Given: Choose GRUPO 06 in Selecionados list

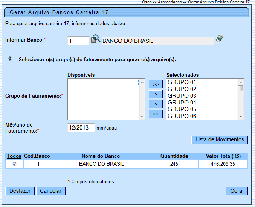Looking at the screenshot, I should [x=182, y=116].
